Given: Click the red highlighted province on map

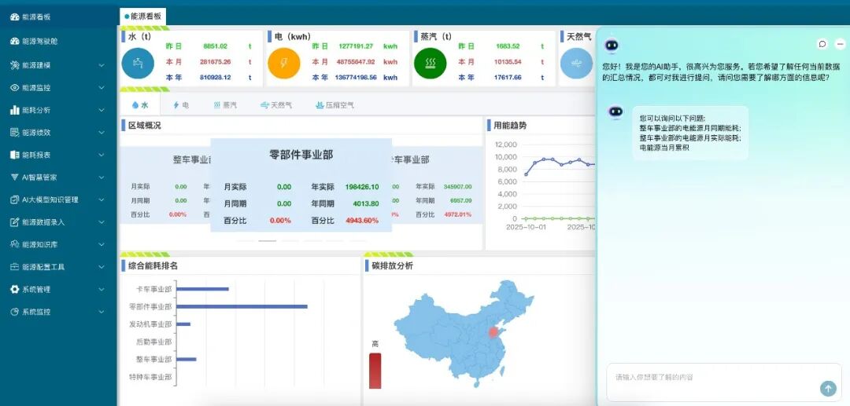Looking at the screenshot, I should pos(493,331).
